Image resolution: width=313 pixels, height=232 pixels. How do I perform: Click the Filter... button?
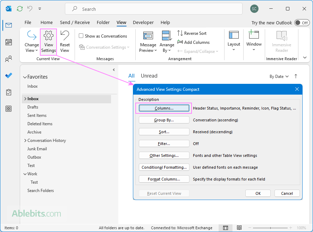tap(164, 144)
